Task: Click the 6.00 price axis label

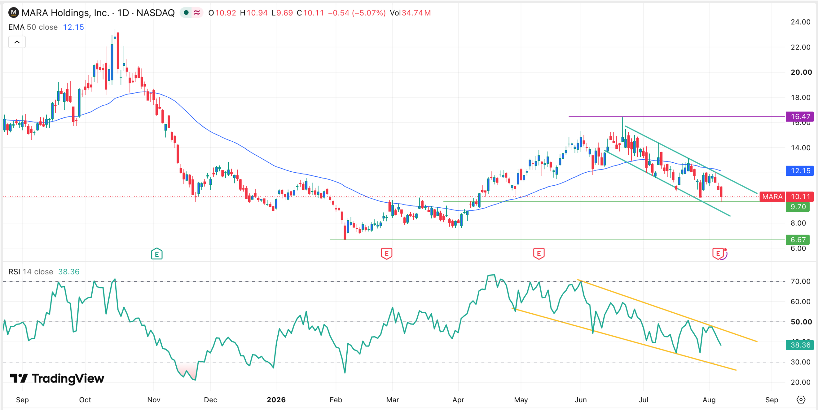Action: [798, 248]
